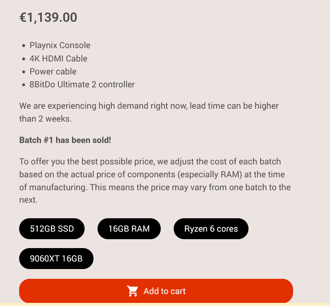
Task: Pick the 9060XT 16GB graphics pill
Action: 56,259
